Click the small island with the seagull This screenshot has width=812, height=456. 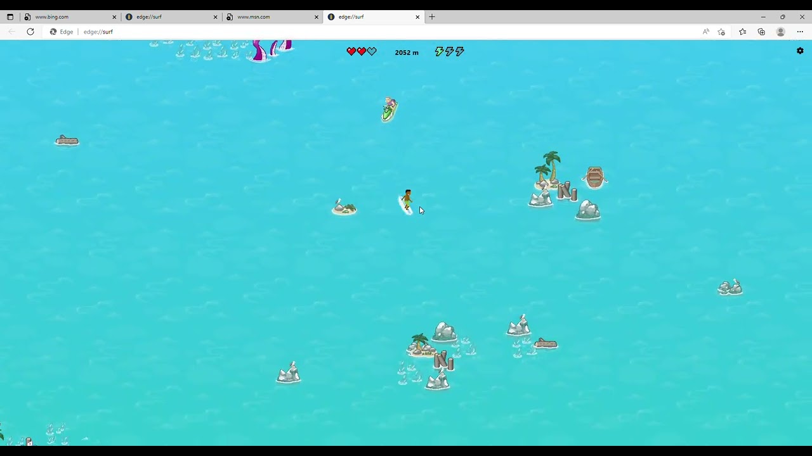(x=344, y=208)
